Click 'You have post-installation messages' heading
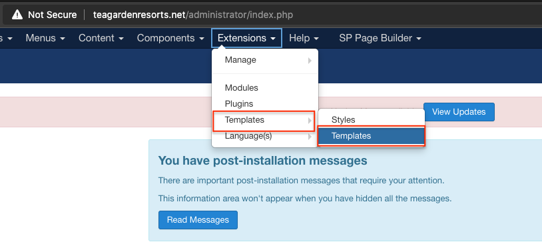This screenshot has height=248, width=542. 263,161
